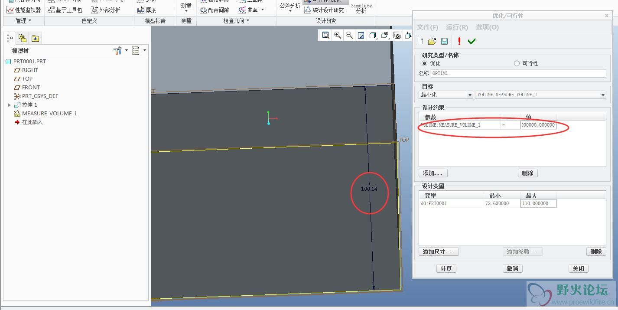Click the constraint 删除 button below 设计约束
The image size is (618, 310).
tap(527, 173)
